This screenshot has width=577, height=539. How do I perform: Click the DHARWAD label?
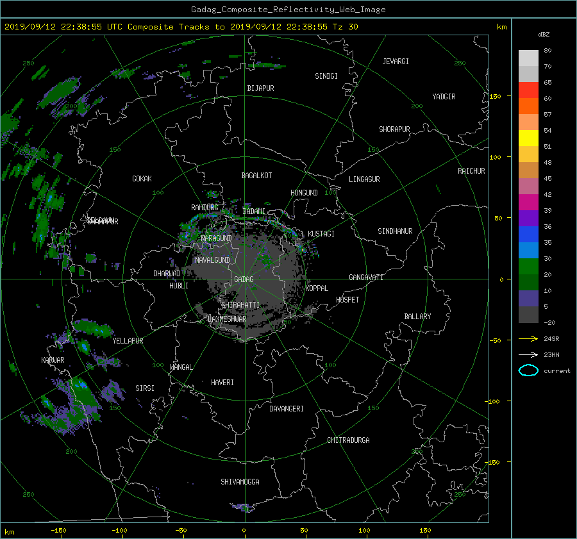coord(167,274)
